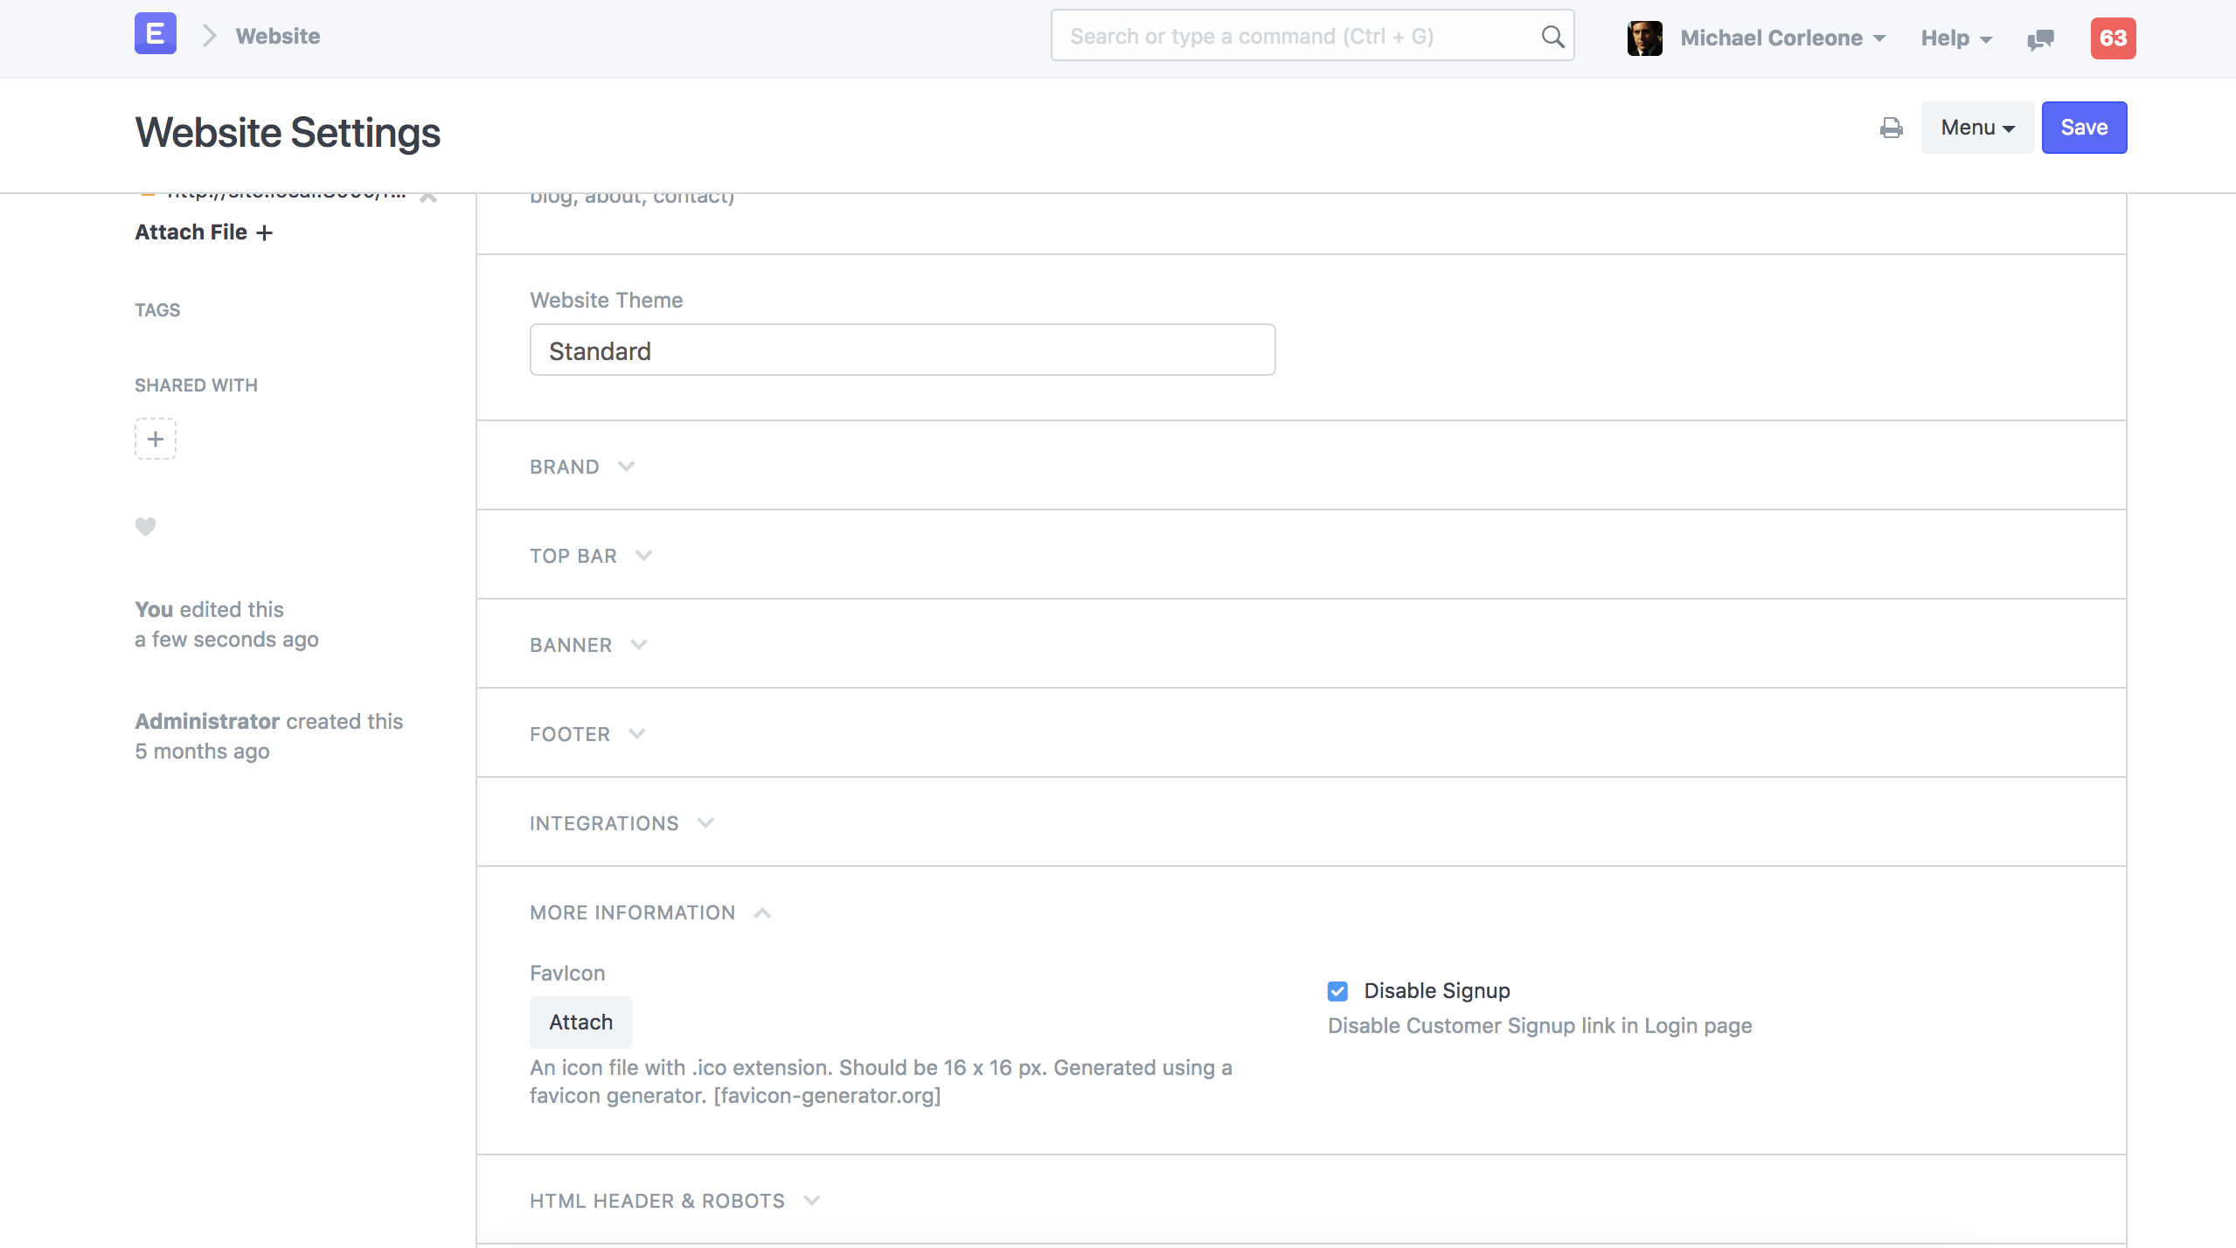
Task: Click the breadcrumb arrow icon after E
Action: click(x=211, y=34)
